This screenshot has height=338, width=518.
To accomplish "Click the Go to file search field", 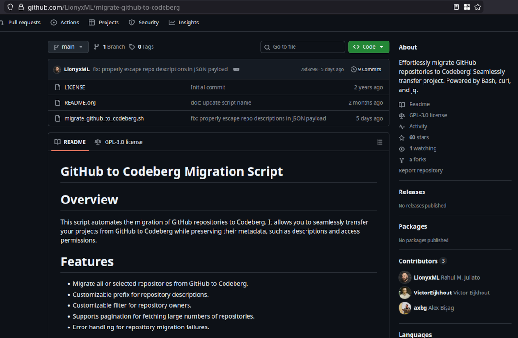I will pyautogui.click(x=303, y=46).
